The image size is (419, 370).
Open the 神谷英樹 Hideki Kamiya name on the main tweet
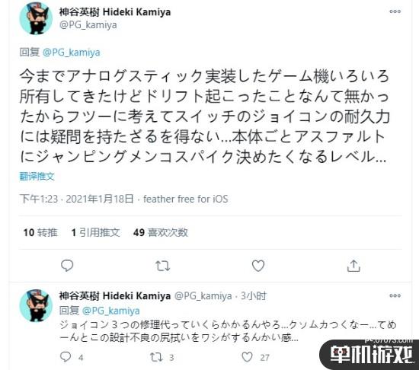pyautogui.click(x=115, y=12)
